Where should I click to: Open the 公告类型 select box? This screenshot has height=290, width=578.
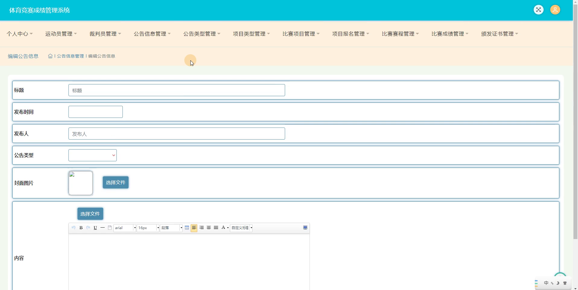tap(93, 155)
